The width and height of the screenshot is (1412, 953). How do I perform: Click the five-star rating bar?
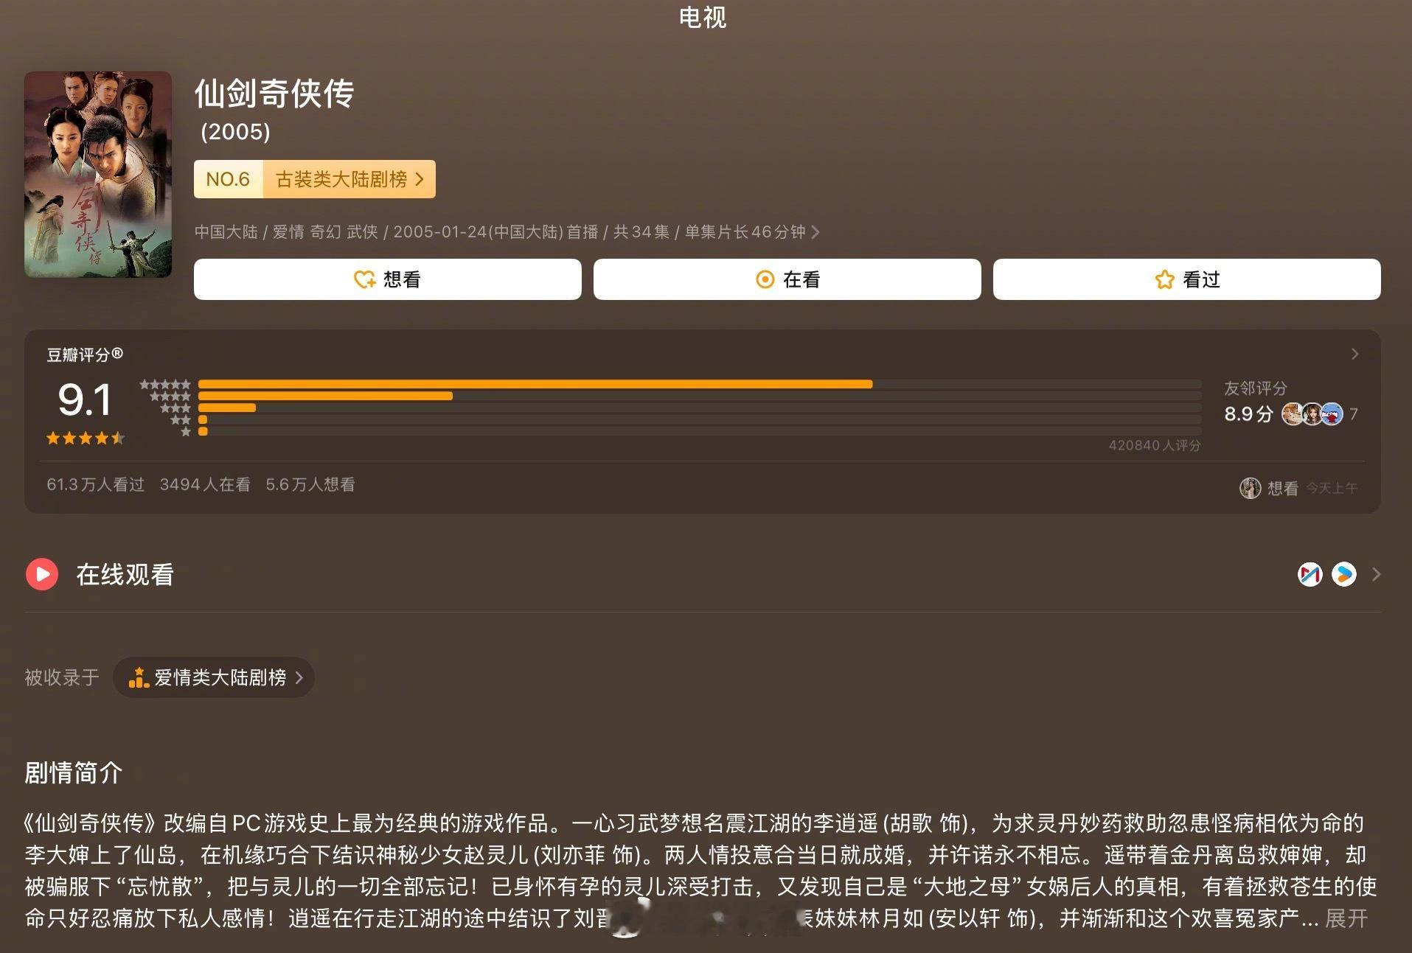click(700, 384)
